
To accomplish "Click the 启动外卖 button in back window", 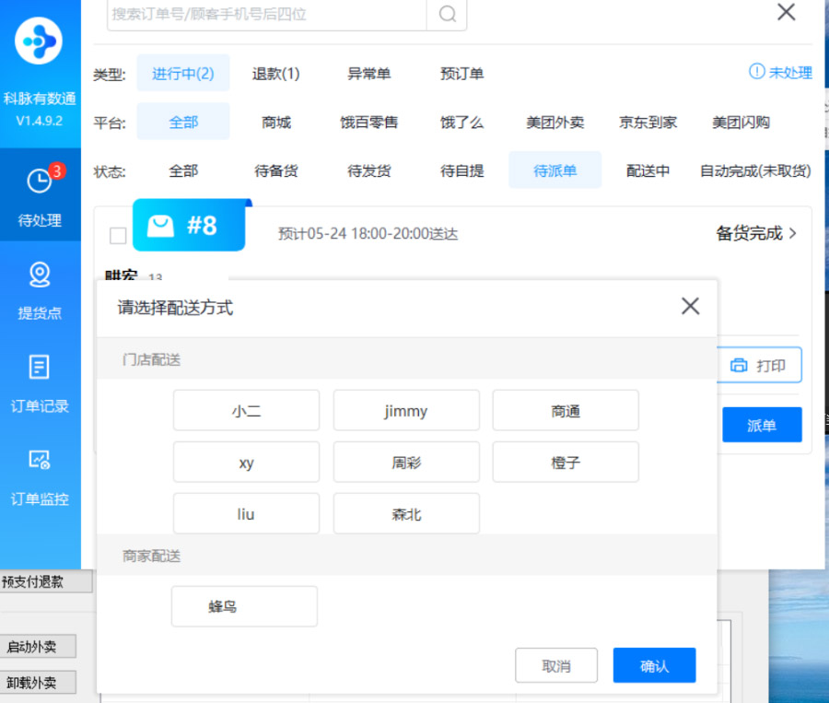I will tap(38, 647).
